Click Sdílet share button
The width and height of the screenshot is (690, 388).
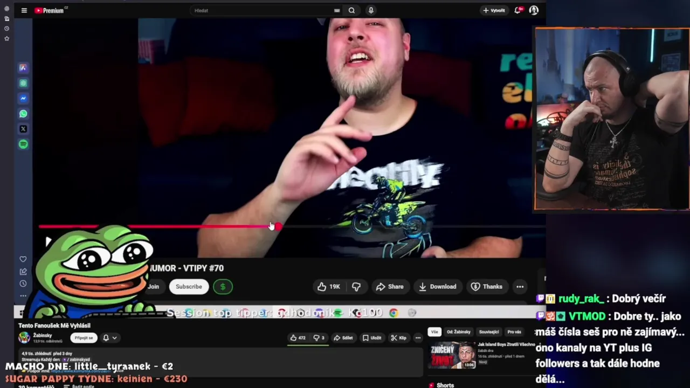coord(343,338)
